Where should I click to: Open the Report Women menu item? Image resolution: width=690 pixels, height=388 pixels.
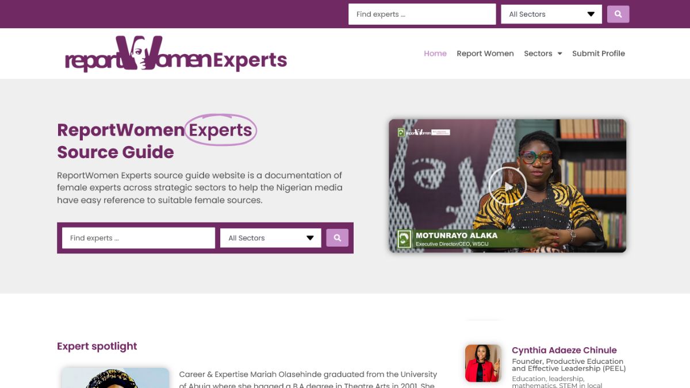(485, 53)
